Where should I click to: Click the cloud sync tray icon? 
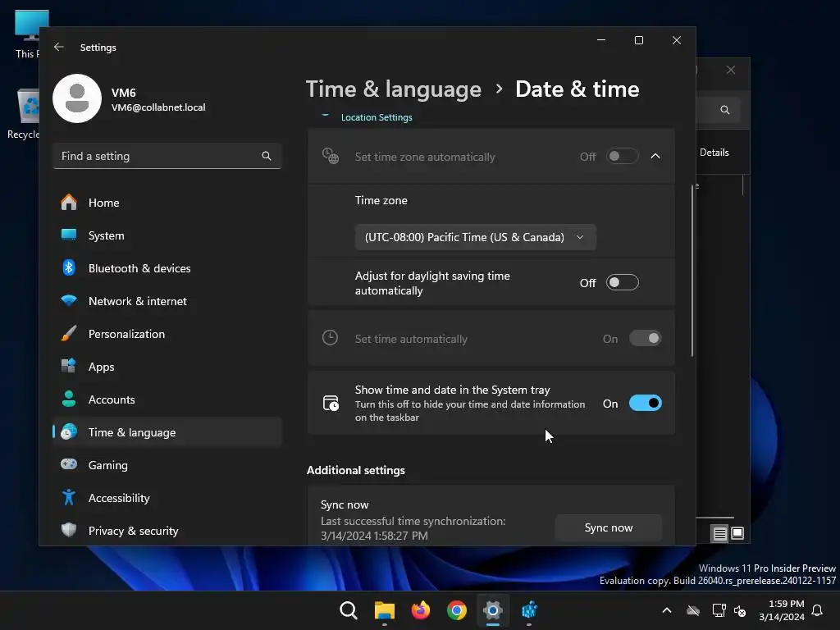click(x=693, y=610)
